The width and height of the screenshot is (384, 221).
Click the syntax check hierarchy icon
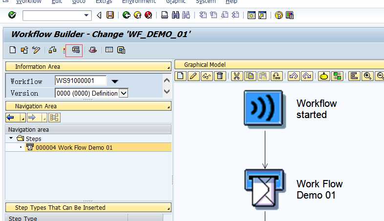pos(52,50)
